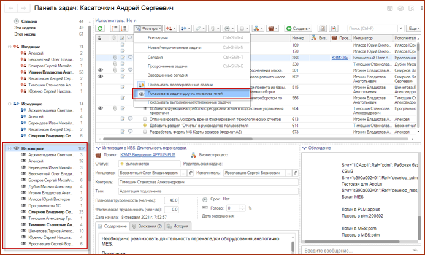Toggle Показывать выполненные/отмененные задачи
The image size is (425, 255).
point(191,102)
